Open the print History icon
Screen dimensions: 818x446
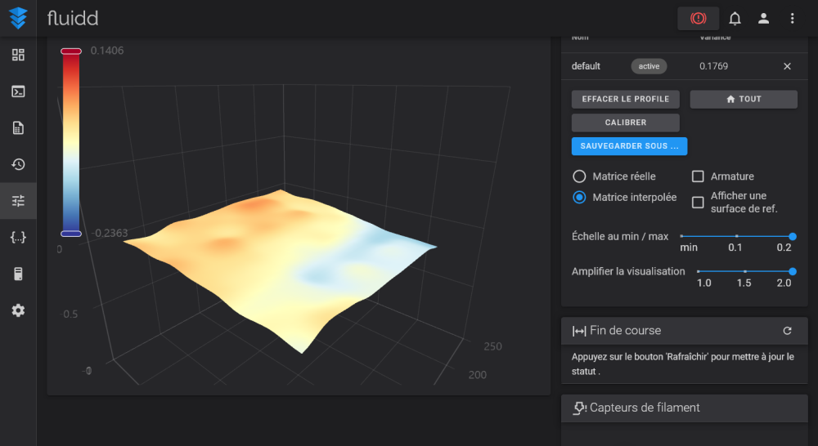18,164
